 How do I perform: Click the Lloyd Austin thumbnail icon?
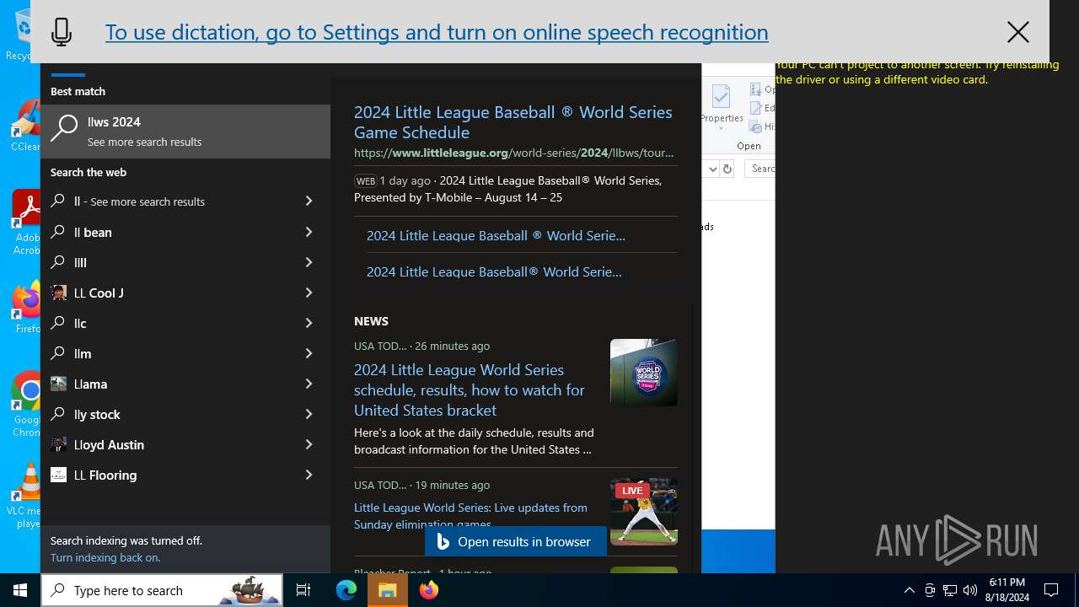tap(58, 444)
